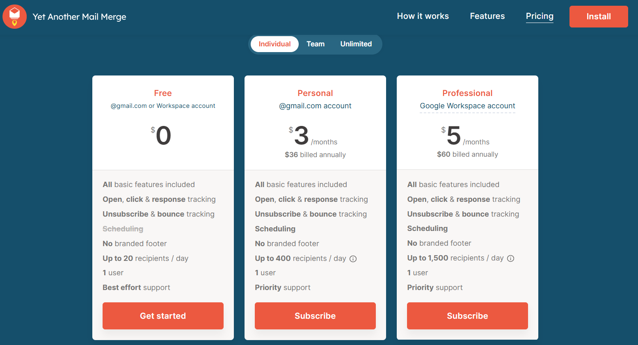Click 'All basic features included' in Personal plan

pyautogui.click(x=301, y=185)
